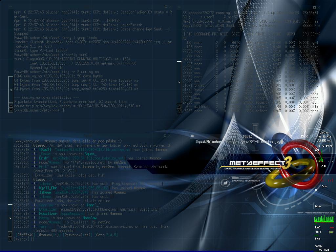Image resolution: width=336 pixels, height=252 pixels.
Task: Click the Mem meter label
Action: (318, 239)
